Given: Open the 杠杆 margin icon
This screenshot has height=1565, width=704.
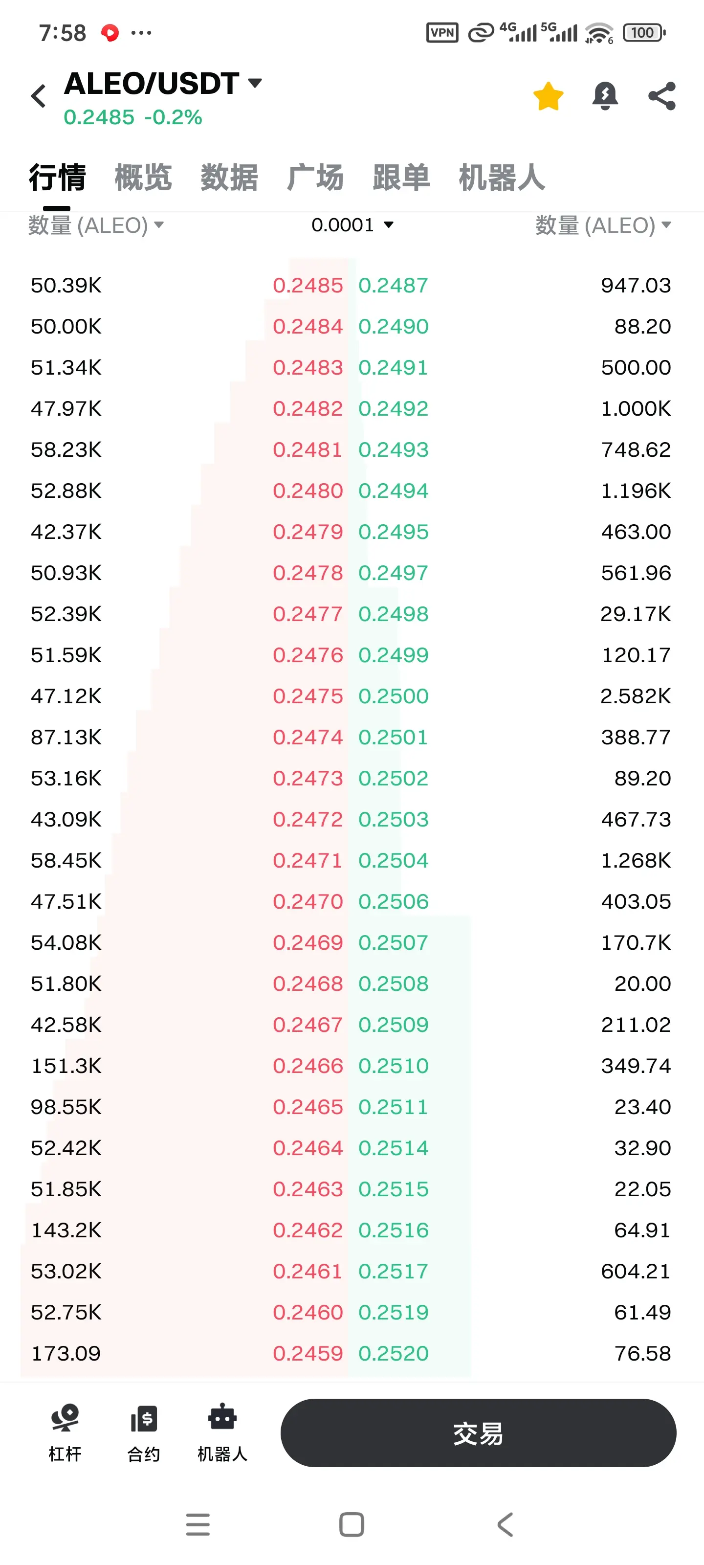Looking at the screenshot, I should [65, 1432].
